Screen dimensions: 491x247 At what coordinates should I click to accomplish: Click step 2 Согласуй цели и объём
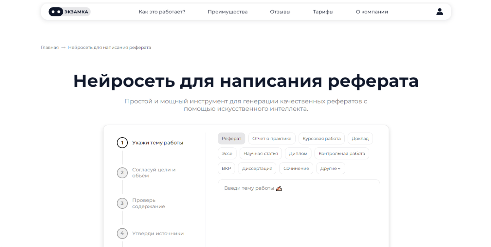(x=154, y=173)
